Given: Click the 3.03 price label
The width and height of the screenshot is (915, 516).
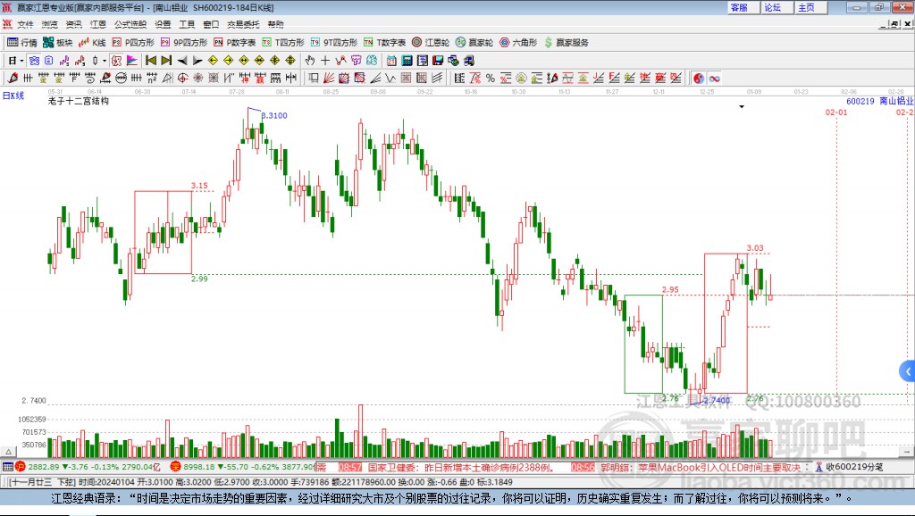Looking at the screenshot, I should [x=755, y=248].
